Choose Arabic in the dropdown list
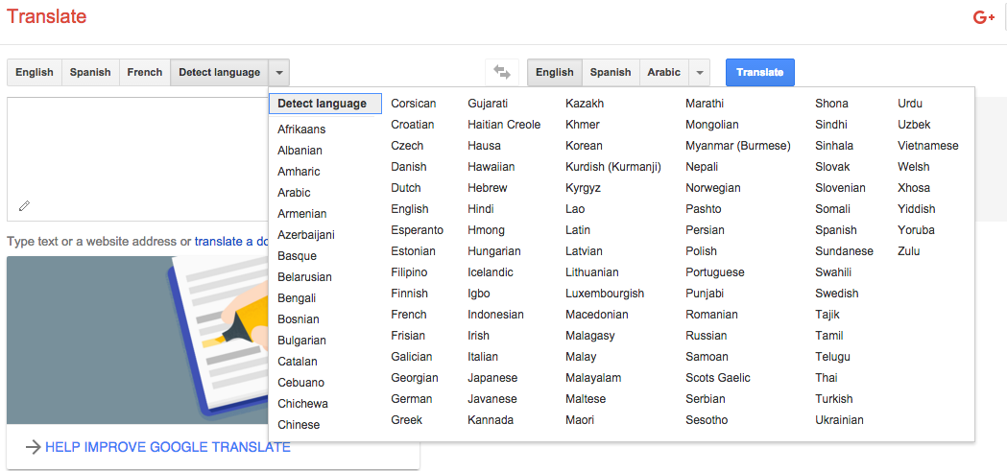This screenshot has width=1007, height=471. pos(294,193)
